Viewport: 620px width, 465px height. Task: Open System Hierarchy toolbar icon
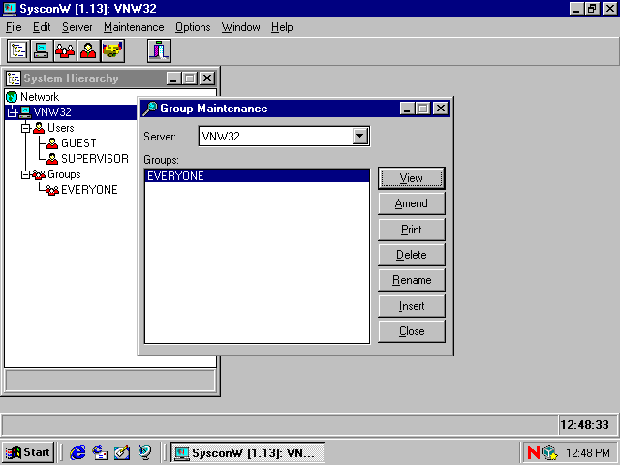[x=18, y=50]
